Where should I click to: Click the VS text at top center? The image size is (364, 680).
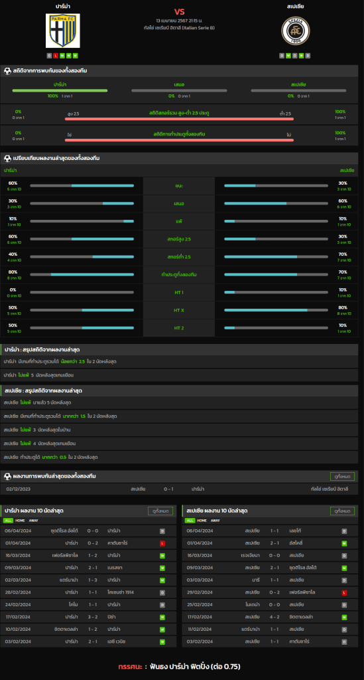pyautogui.click(x=179, y=12)
